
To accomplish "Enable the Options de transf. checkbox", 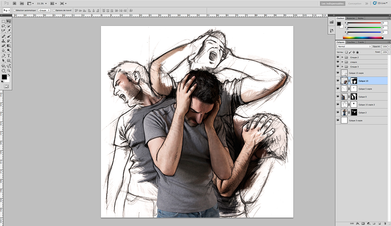I will pos(54,10).
